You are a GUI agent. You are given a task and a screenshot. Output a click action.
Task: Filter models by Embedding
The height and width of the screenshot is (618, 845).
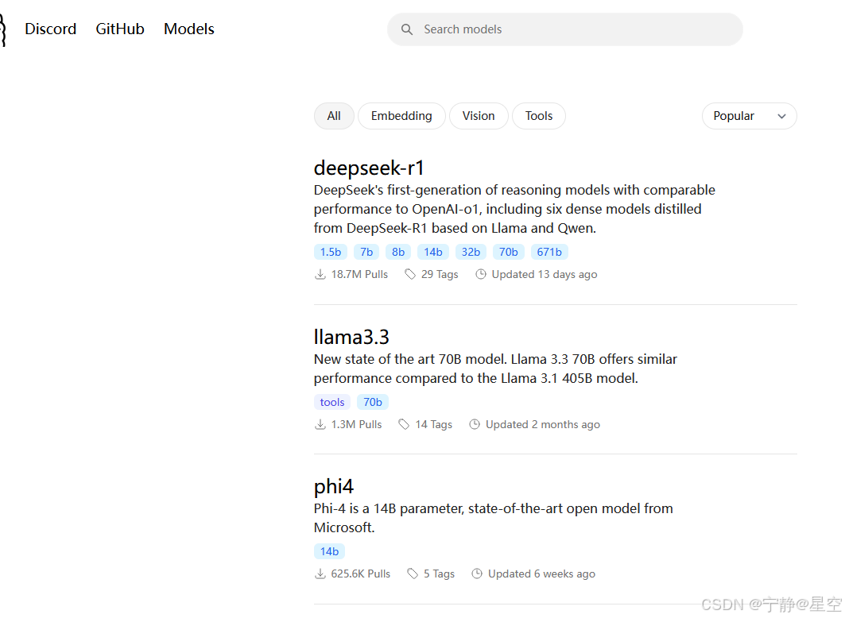pos(401,116)
